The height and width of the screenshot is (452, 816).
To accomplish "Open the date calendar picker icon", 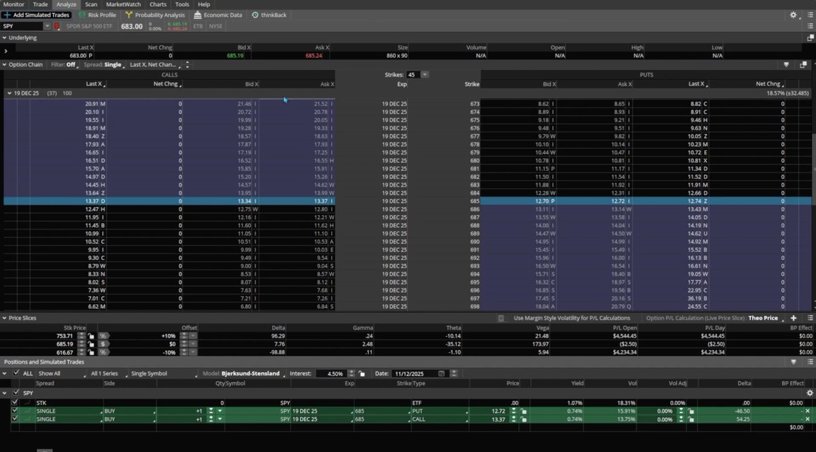I will coord(442,373).
